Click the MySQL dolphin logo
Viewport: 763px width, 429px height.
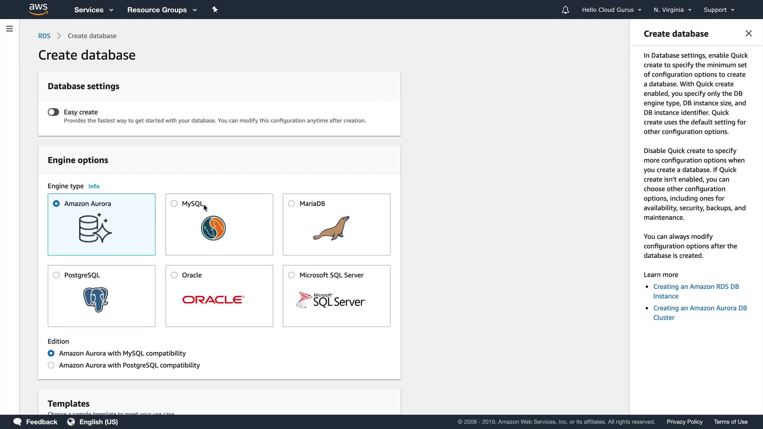tap(213, 228)
